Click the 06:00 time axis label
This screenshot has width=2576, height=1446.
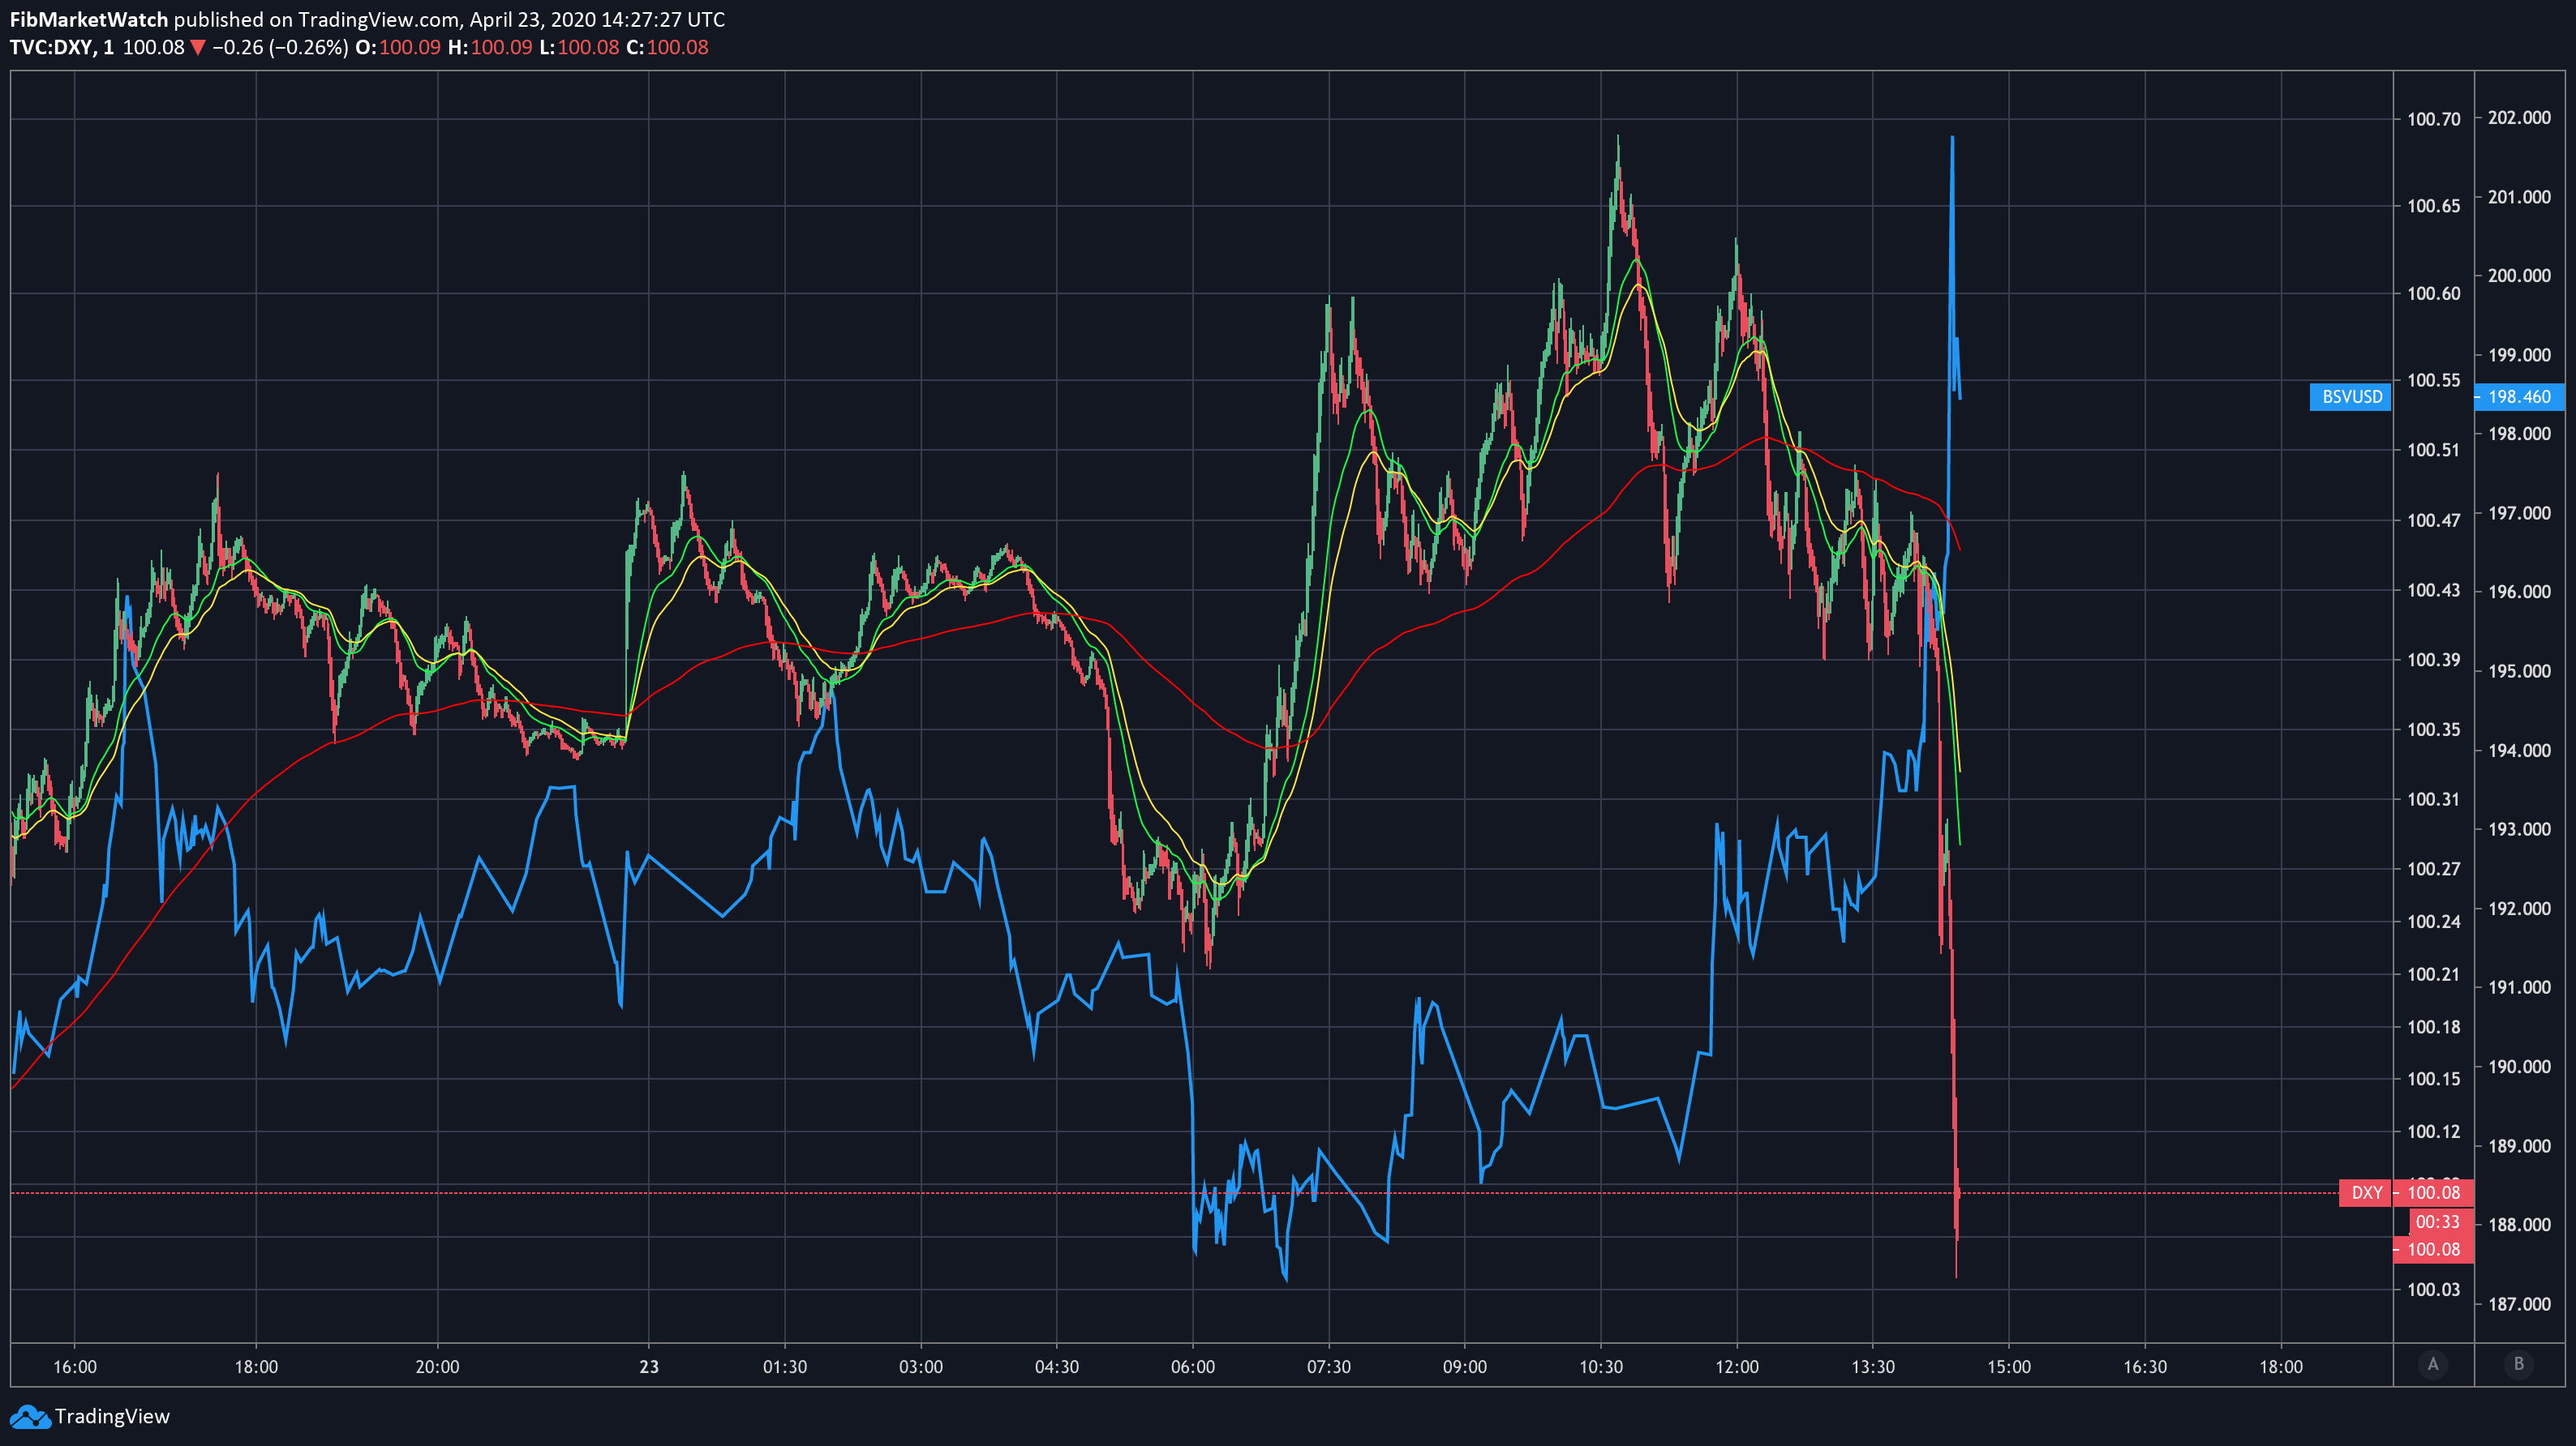pyautogui.click(x=1193, y=1366)
